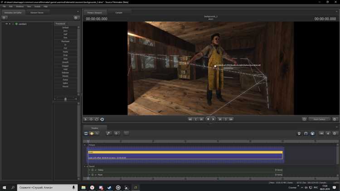Switch to Graph Editor mode icon
Image resolution: width=340 pixels, height=191 pixels.
[x=97, y=133]
